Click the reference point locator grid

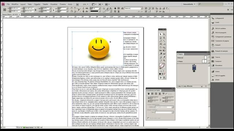(5, 10)
